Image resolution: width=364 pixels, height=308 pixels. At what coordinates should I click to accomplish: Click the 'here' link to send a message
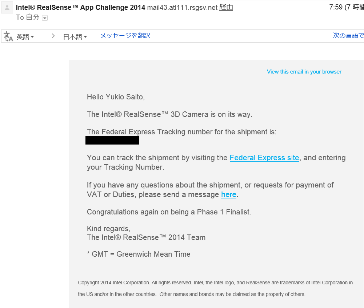pyautogui.click(x=228, y=194)
